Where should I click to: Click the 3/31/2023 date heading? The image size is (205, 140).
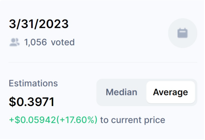click(39, 24)
